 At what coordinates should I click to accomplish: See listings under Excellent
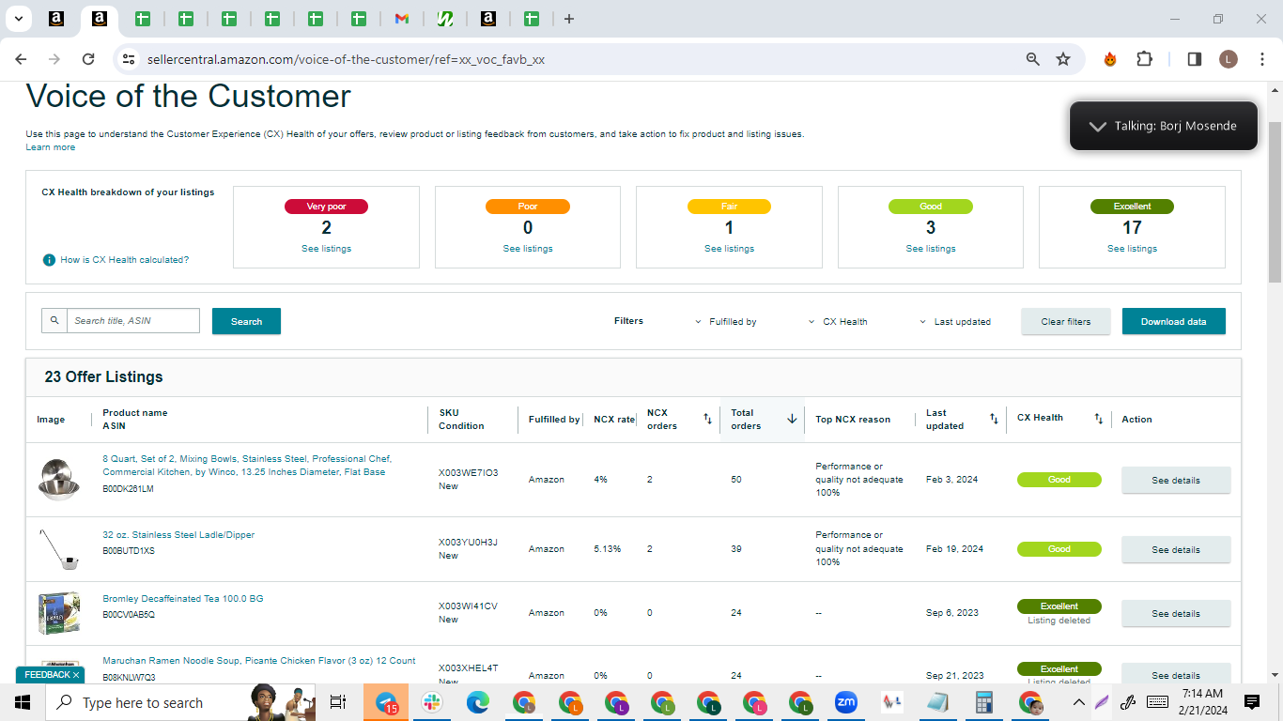pyautogui.click(x=1132, y=249)
